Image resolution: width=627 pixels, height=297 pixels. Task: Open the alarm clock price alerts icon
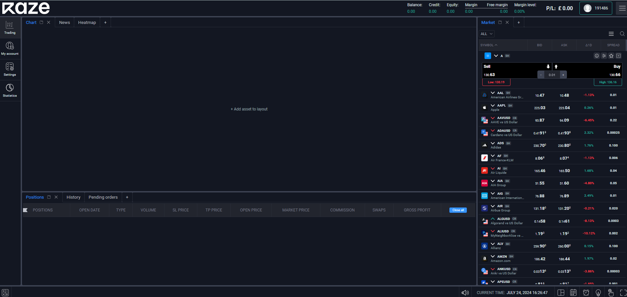point(586,292)
